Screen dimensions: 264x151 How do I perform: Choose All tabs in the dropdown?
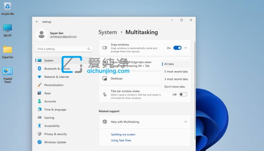pyautogui.click(x=176, y=64)
